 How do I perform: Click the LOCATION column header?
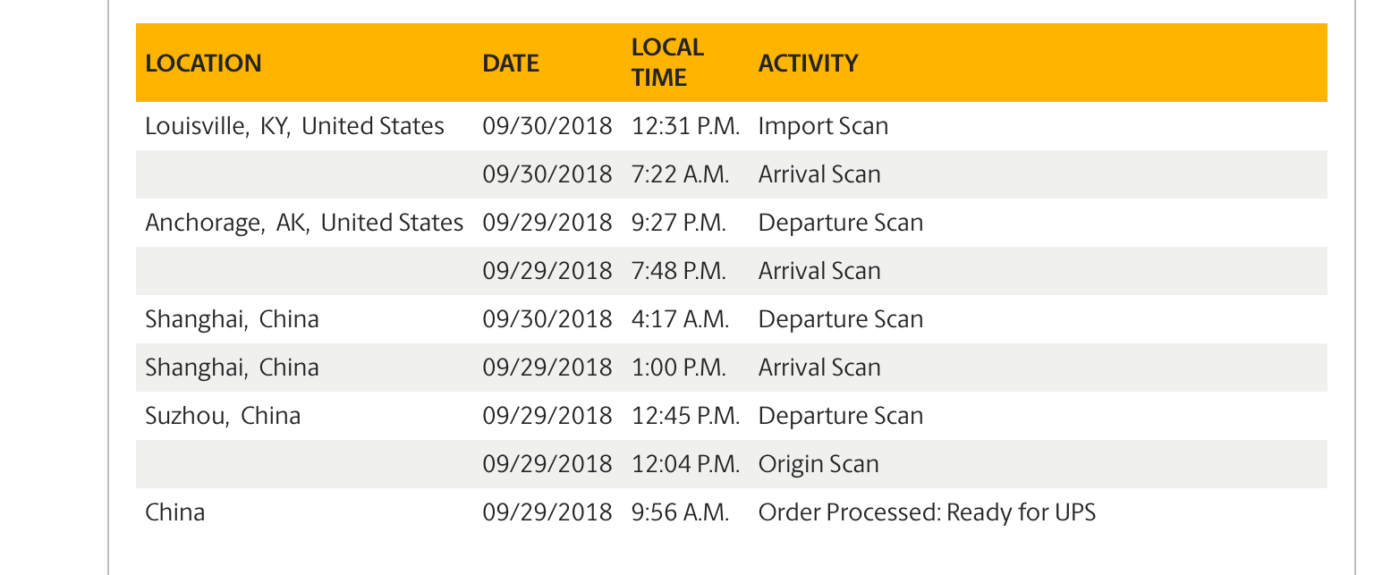pyautogui.click(x=203, y=63)
